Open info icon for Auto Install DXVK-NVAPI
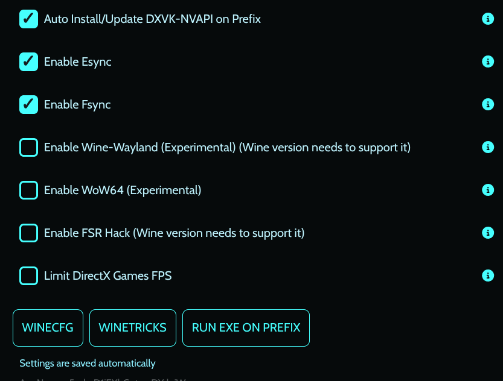Image resolution: width=503 pixels, height=381 pixels. pos(488,19)
